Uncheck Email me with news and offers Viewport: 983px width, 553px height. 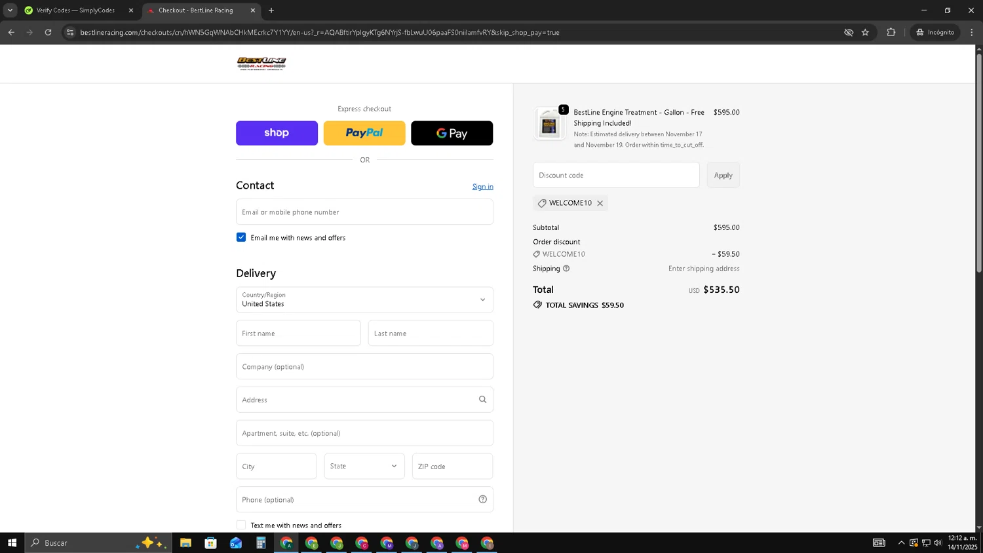click(x=241, y=237)
